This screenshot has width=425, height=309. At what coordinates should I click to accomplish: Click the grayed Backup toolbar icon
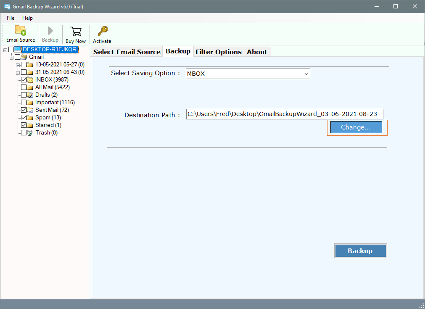click(50, 31)
